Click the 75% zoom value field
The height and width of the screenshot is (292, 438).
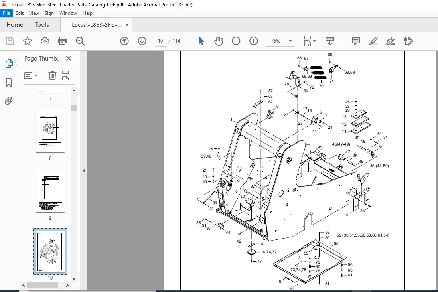click(276, 41)
